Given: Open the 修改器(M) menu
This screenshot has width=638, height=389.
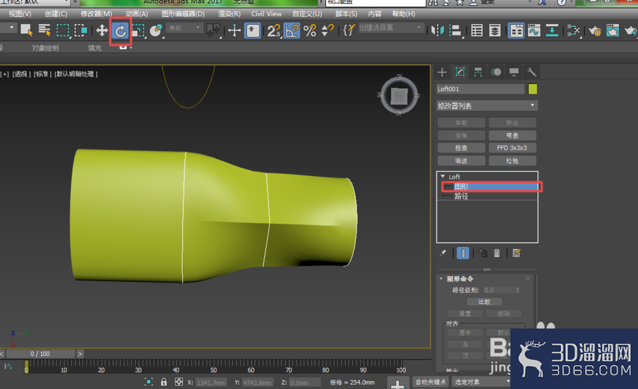Looking at the screenshot, I should 96,14.
